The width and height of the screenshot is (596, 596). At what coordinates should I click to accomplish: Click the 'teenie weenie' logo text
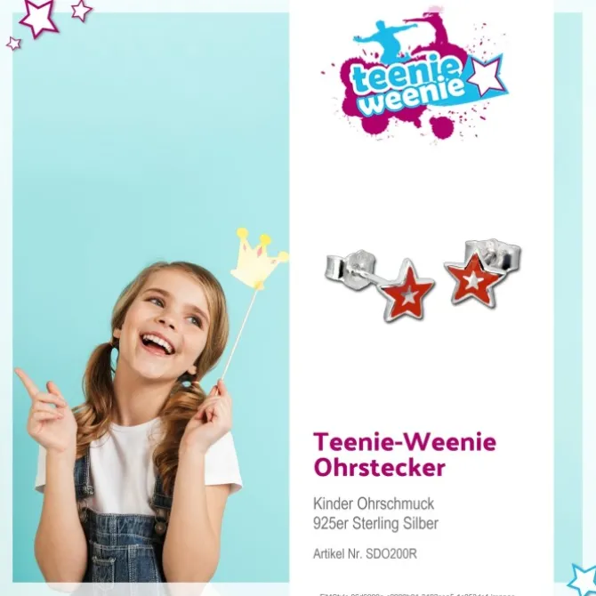pos(407,87)
